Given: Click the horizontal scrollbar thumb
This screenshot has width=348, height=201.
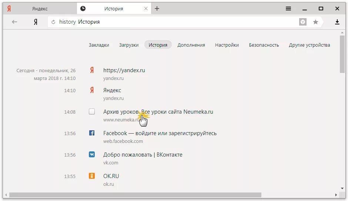Looking at the screenshot, I should pos(135,195).
